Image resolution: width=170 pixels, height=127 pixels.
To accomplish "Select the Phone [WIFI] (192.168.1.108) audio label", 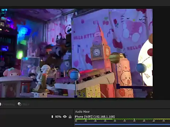I will (95, 117).
